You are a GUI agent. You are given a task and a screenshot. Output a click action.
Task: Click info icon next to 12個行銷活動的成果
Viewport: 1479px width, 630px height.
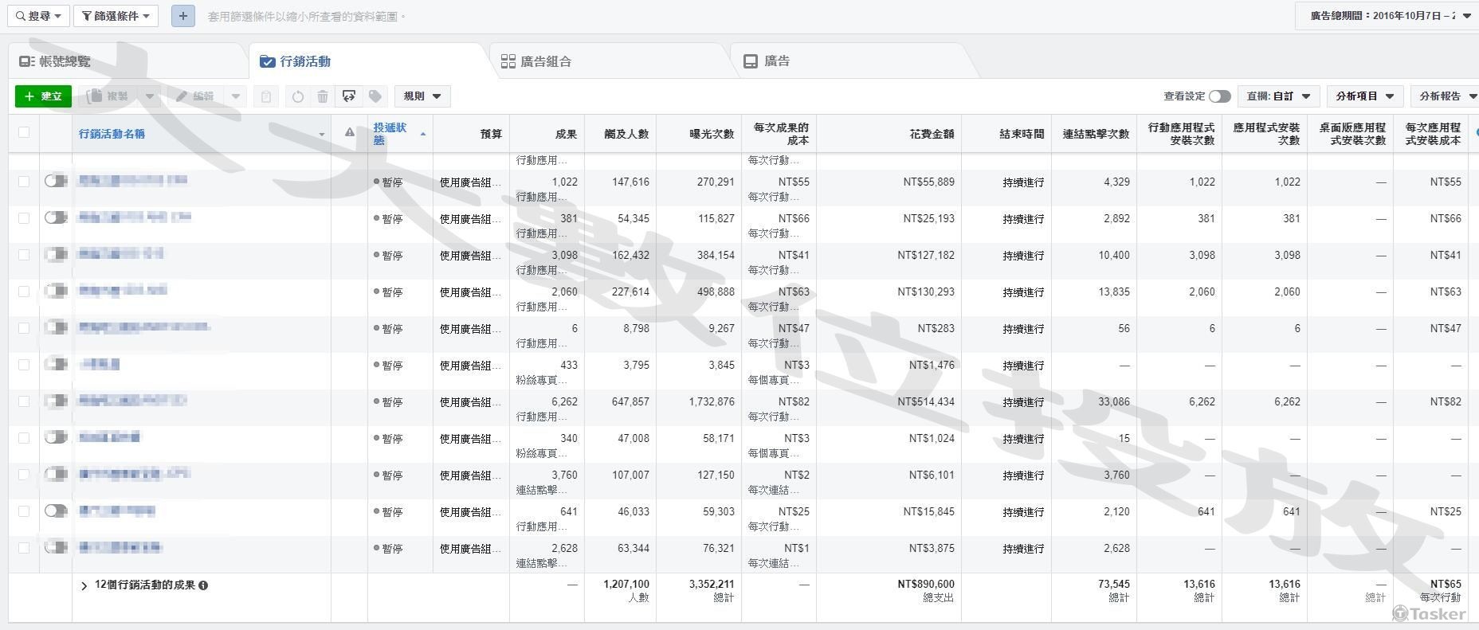tap(203, 585)
